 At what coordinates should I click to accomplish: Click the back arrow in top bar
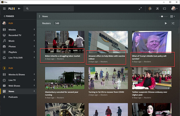(19, 9)
